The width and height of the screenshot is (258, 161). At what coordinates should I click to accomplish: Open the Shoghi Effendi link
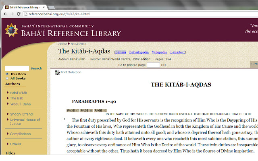point(21,114)
